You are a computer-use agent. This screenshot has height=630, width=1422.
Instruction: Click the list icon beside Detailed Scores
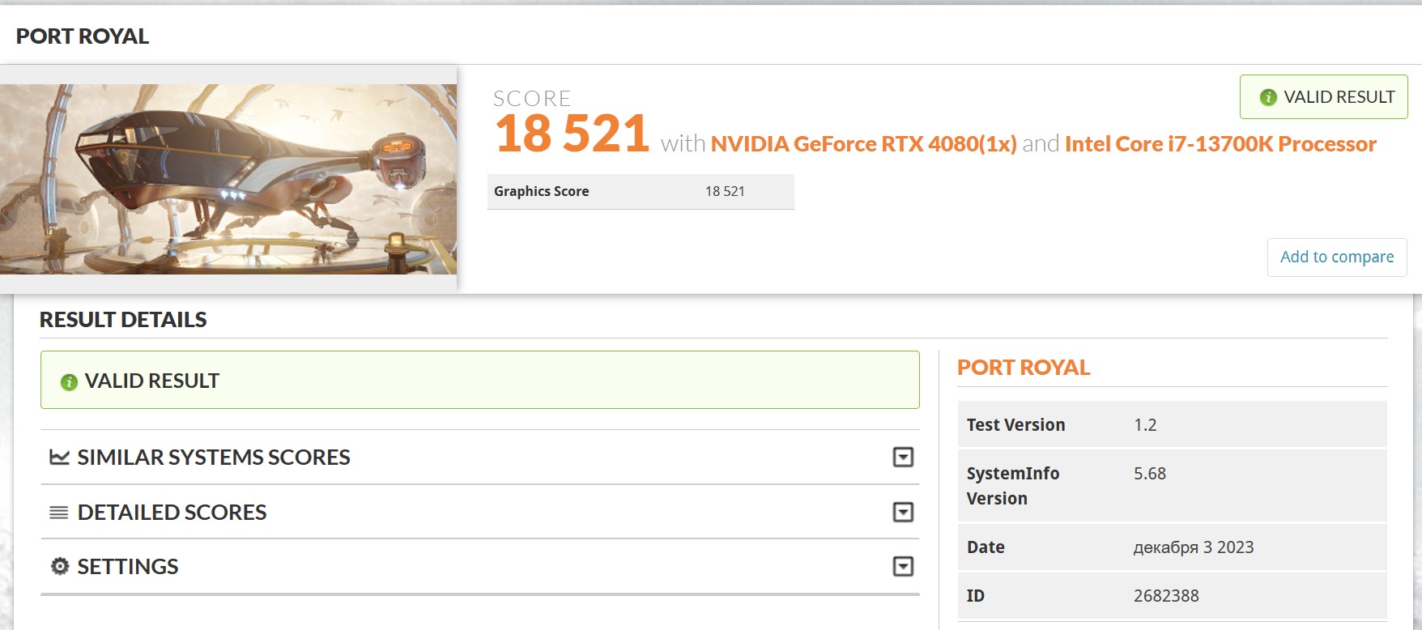(59, 513)
